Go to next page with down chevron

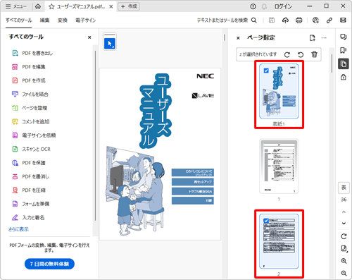[x=344, y=223]
